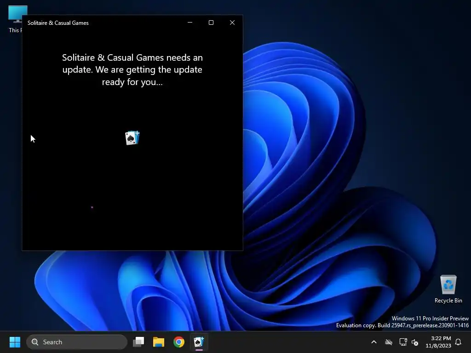The width and height of the screenshot is (471, 353).
Task: Open the OneDrive tray icon
Action: (x=389, y=342)
